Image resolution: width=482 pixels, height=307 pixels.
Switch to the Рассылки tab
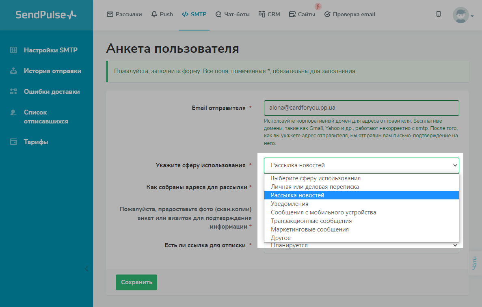pyautogui.click(x=124, y=14)
